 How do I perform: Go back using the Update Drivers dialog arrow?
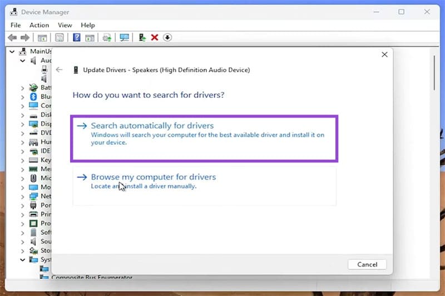pyautogui.click(x=60, y=70)
